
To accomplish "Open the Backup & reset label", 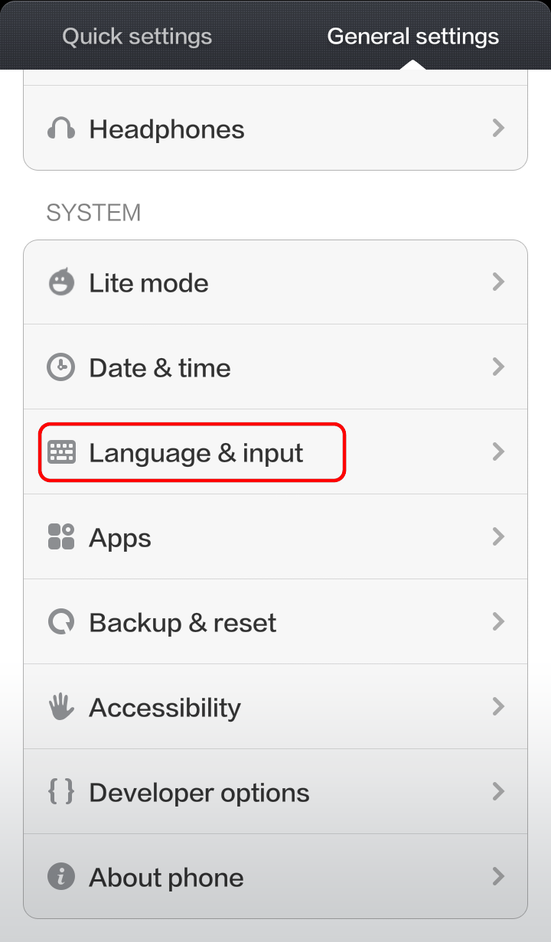I will click(x=182, y=623).
